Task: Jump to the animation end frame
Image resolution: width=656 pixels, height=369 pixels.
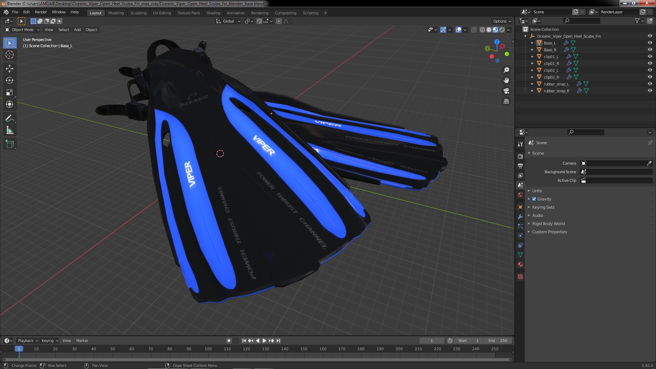Action: pos(278,341)
